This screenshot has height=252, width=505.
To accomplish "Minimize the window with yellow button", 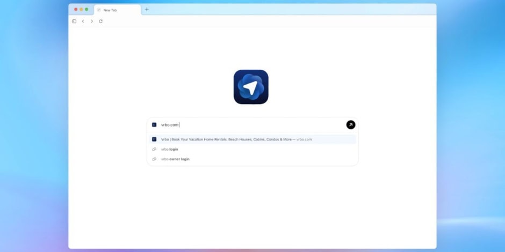I will pyautogui.click(x=81, y=9).
